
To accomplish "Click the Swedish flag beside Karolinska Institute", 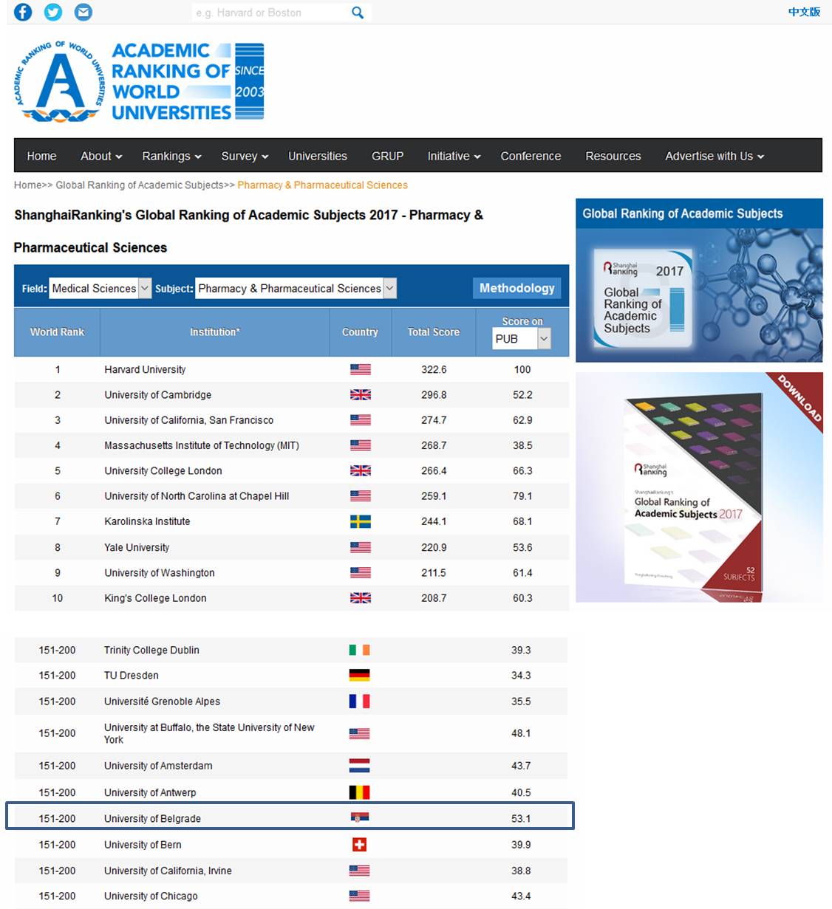I will pyautogui.click(x=361, y=521).
